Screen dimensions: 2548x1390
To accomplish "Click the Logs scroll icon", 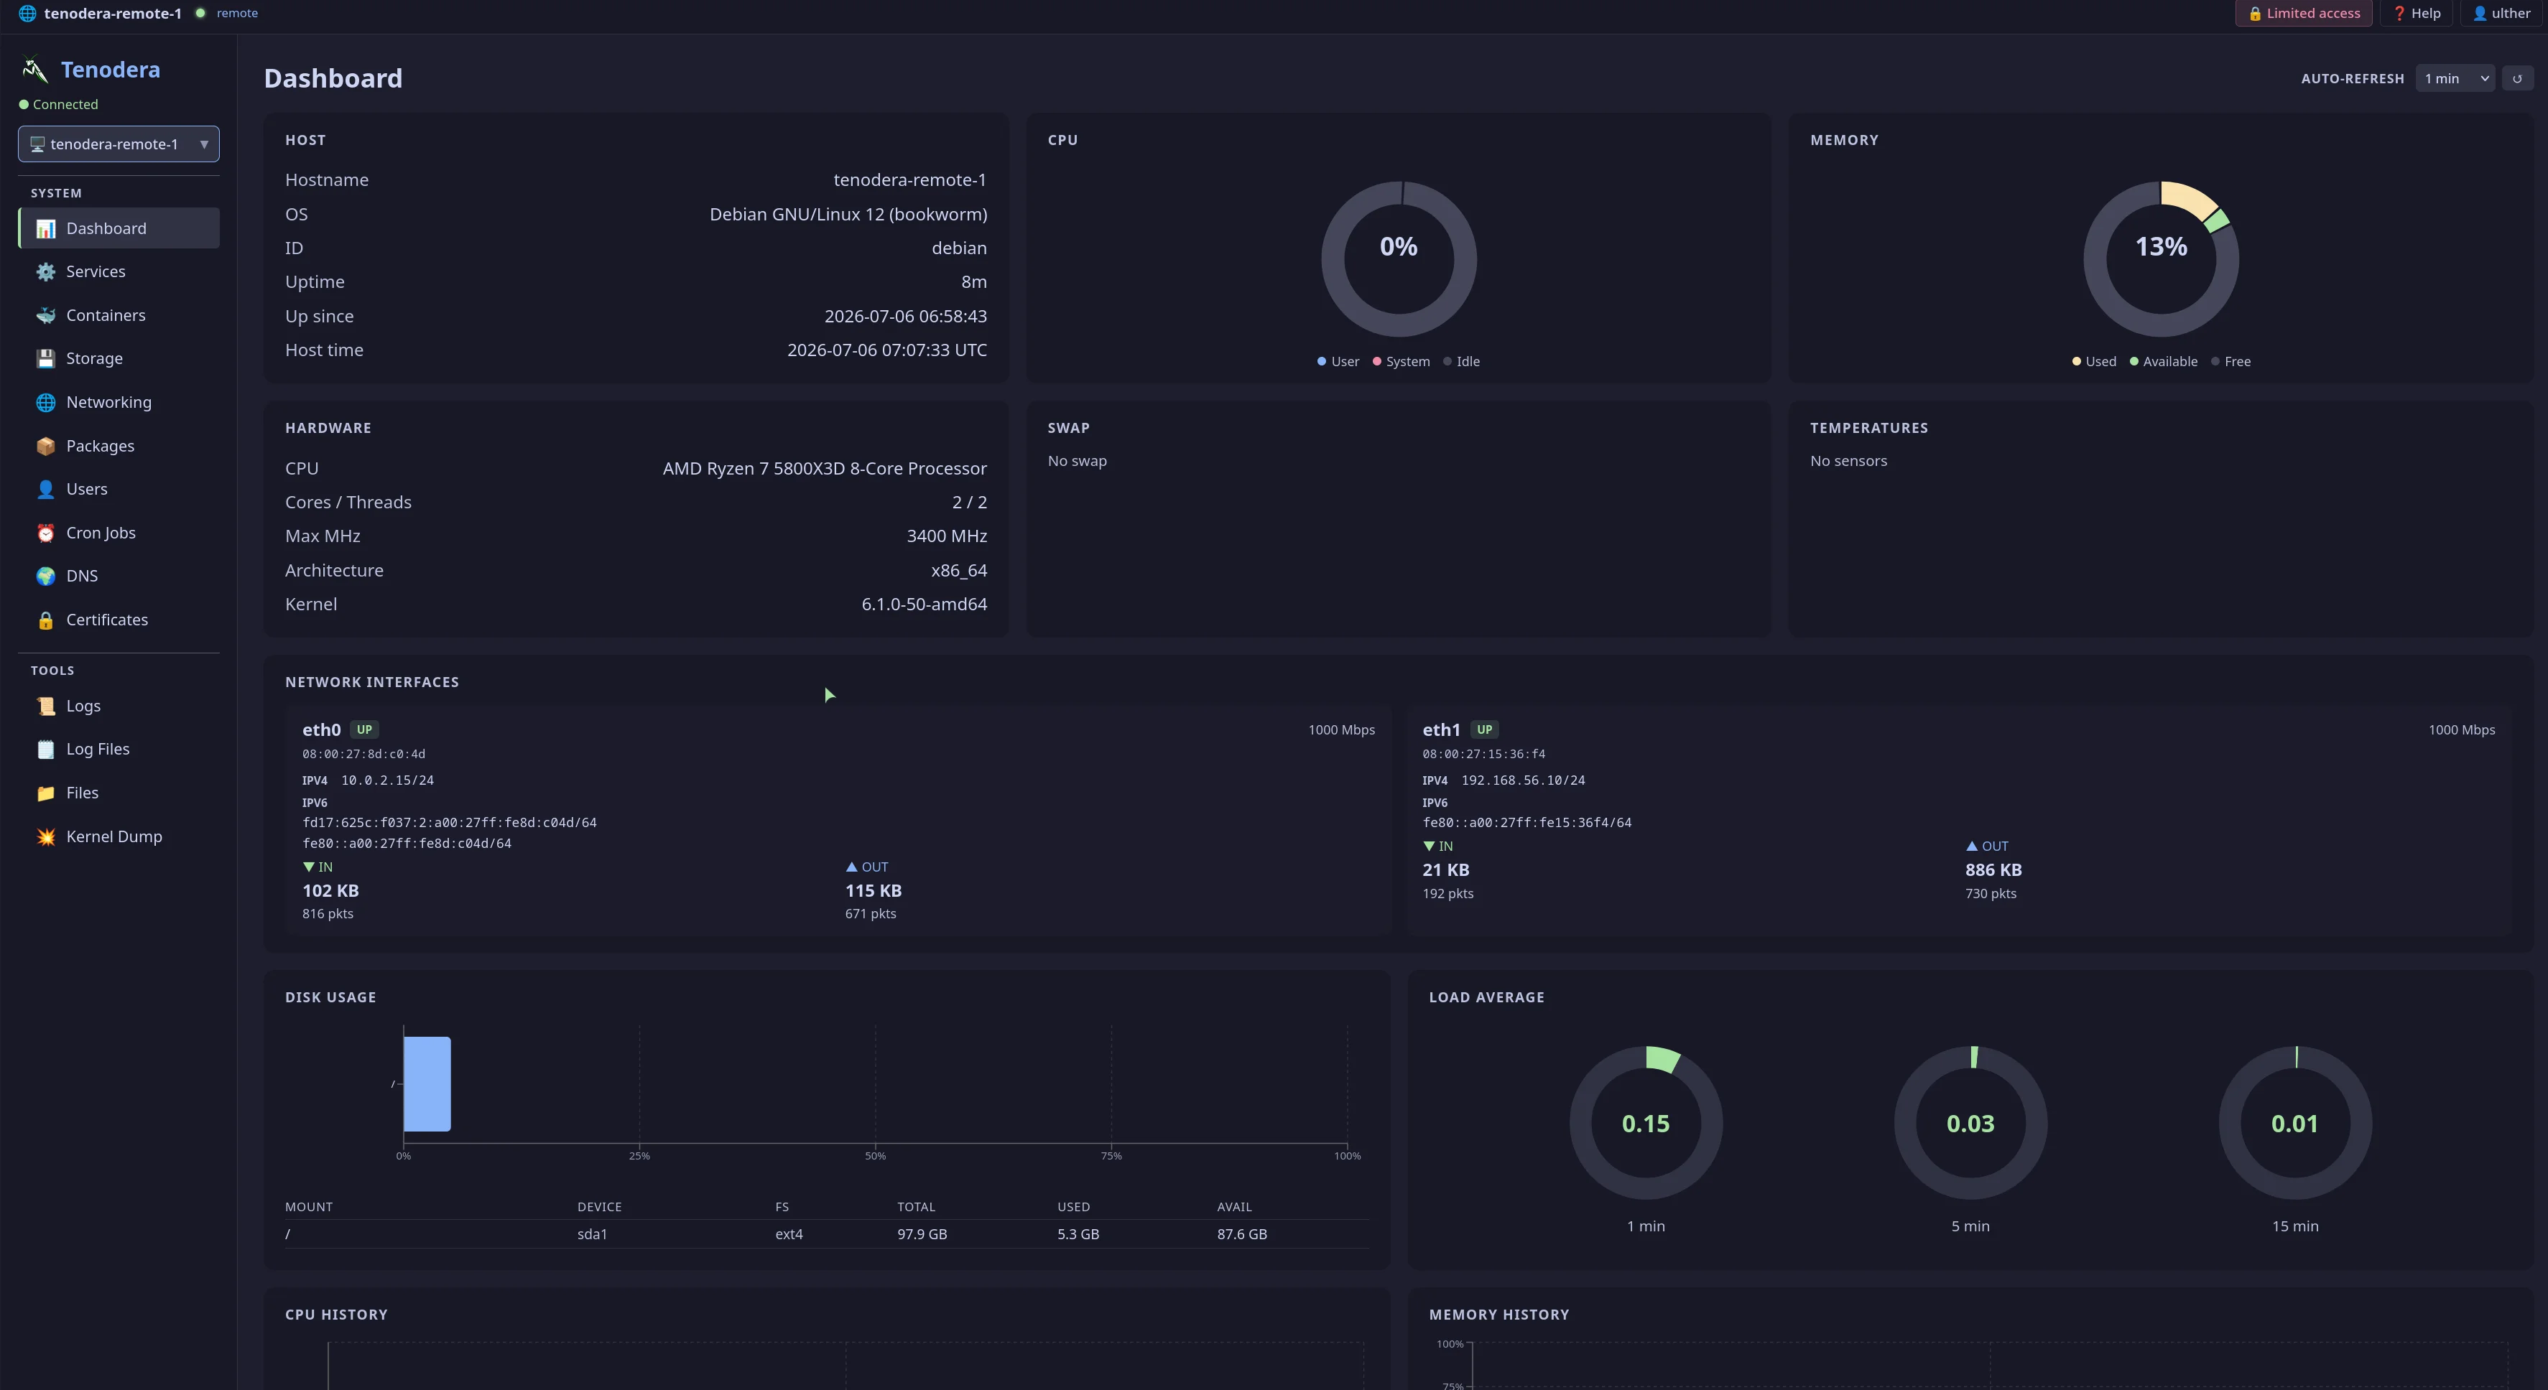I will [45, 706].
